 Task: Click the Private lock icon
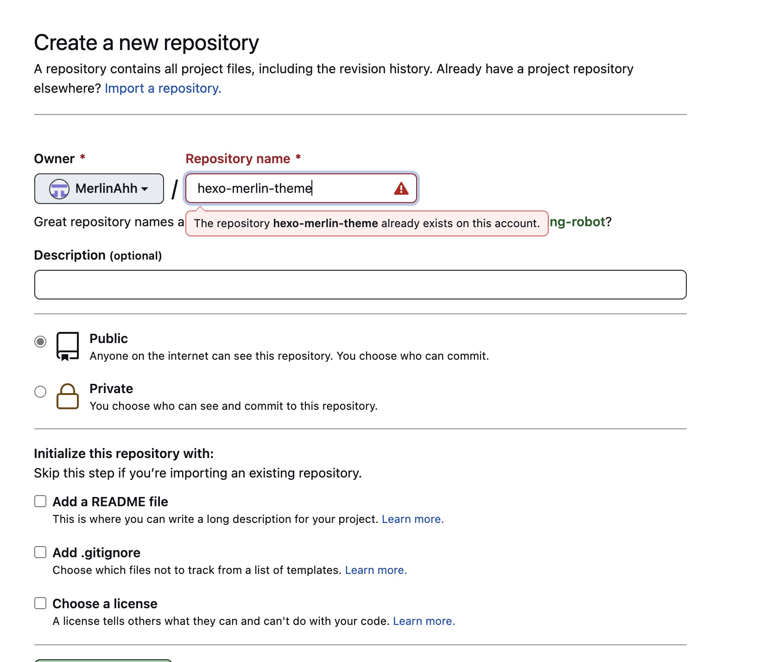point(68,396)
